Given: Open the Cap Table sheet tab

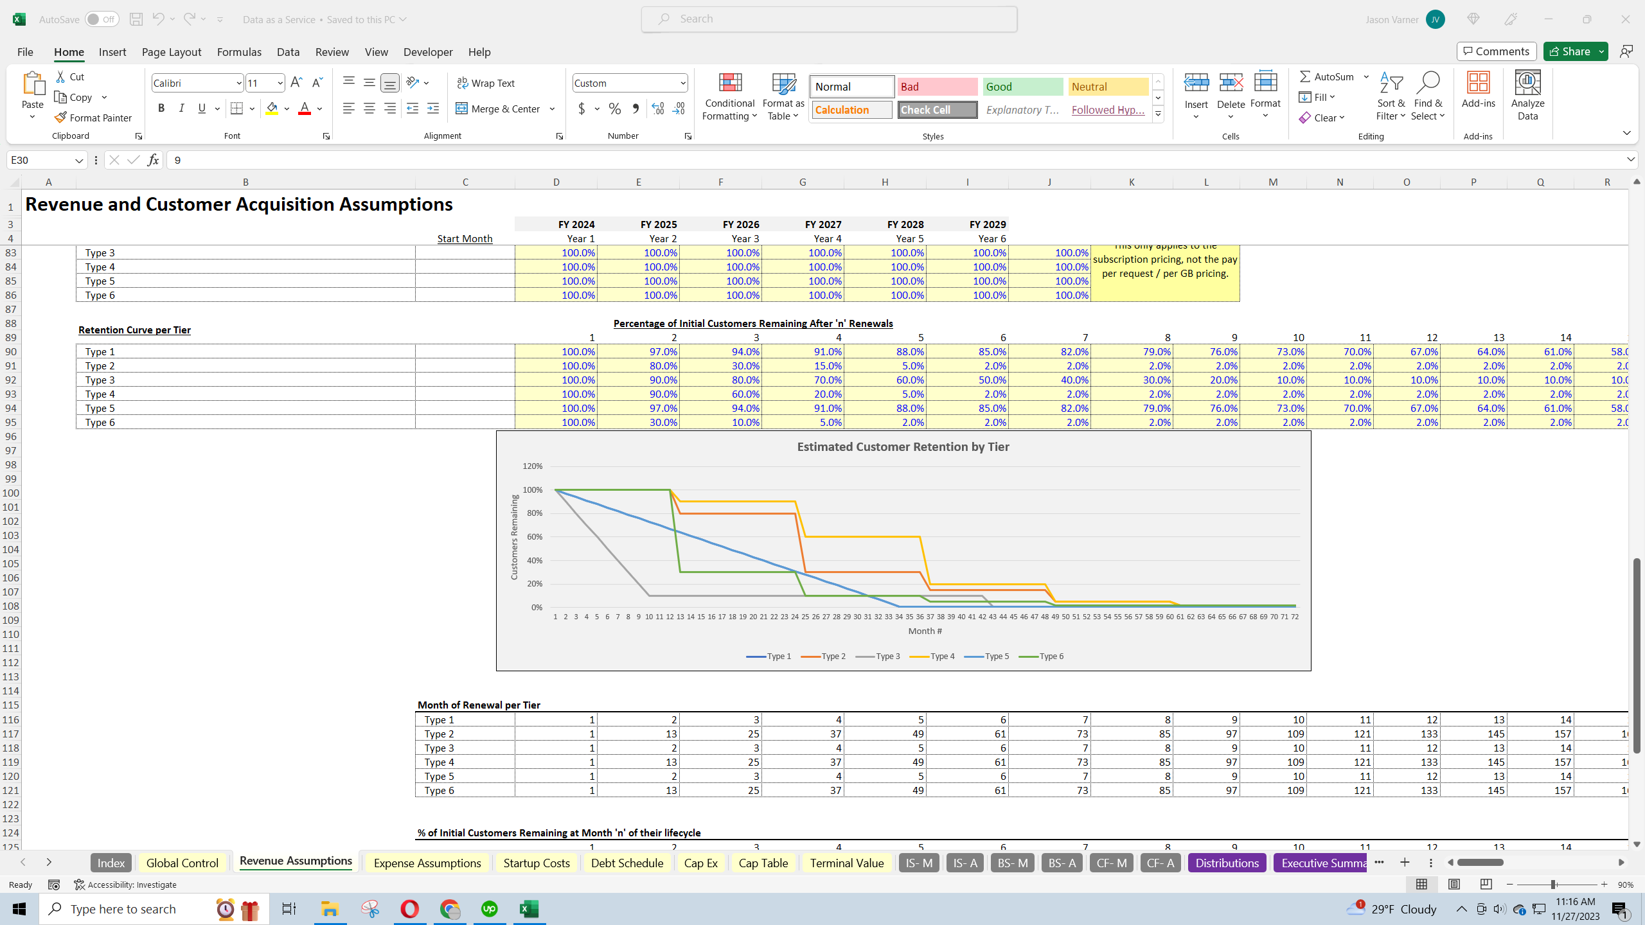Looking at the screenshot, I should click(x=763, y=863).
